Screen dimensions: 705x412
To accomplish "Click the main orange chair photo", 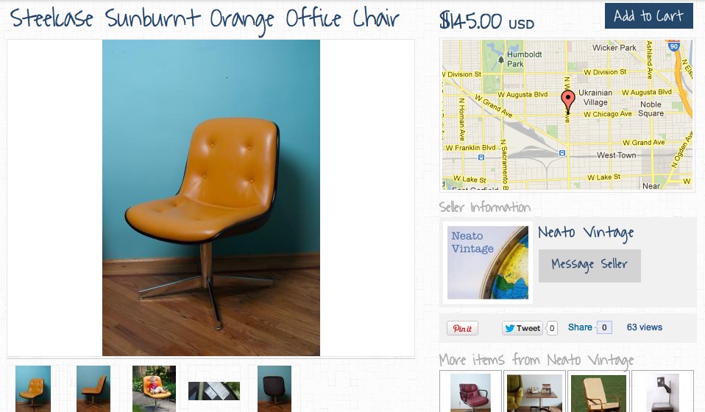I will click(211, 198).
